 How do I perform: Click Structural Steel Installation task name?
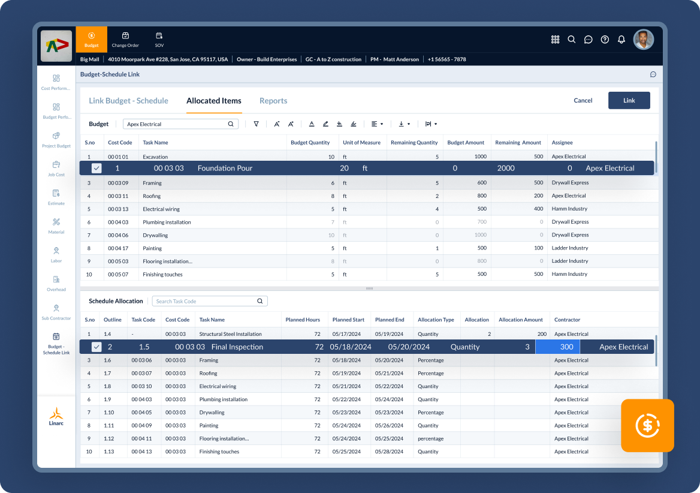tap(230, 334)
